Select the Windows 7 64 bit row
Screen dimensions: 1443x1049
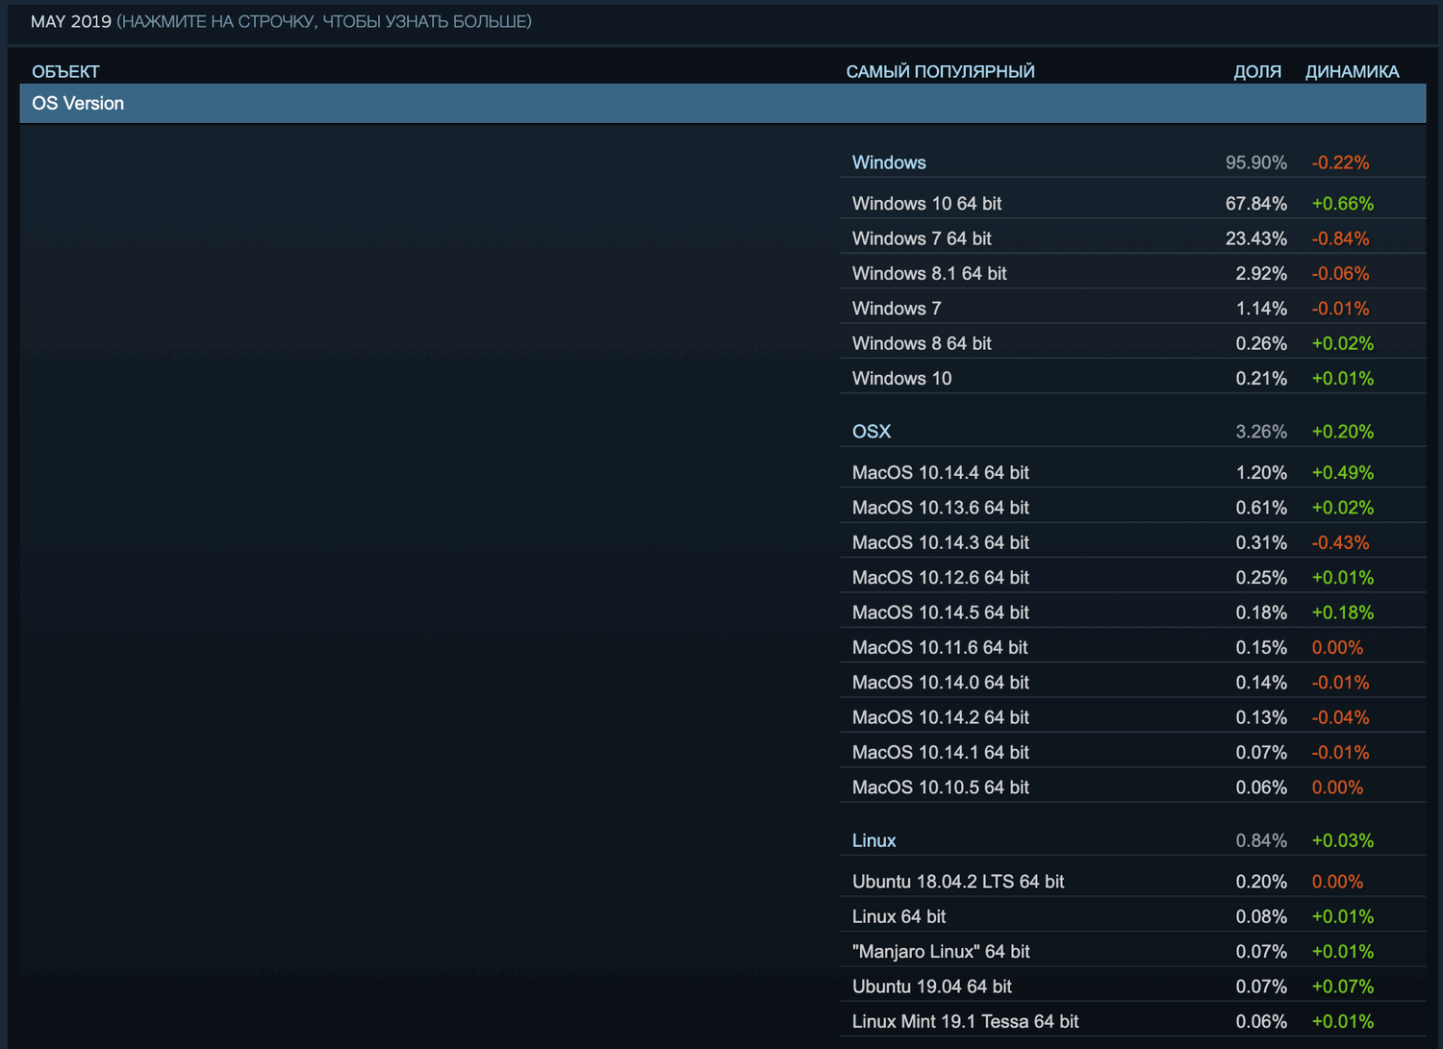pyautogui.click(x=922, y=238)
